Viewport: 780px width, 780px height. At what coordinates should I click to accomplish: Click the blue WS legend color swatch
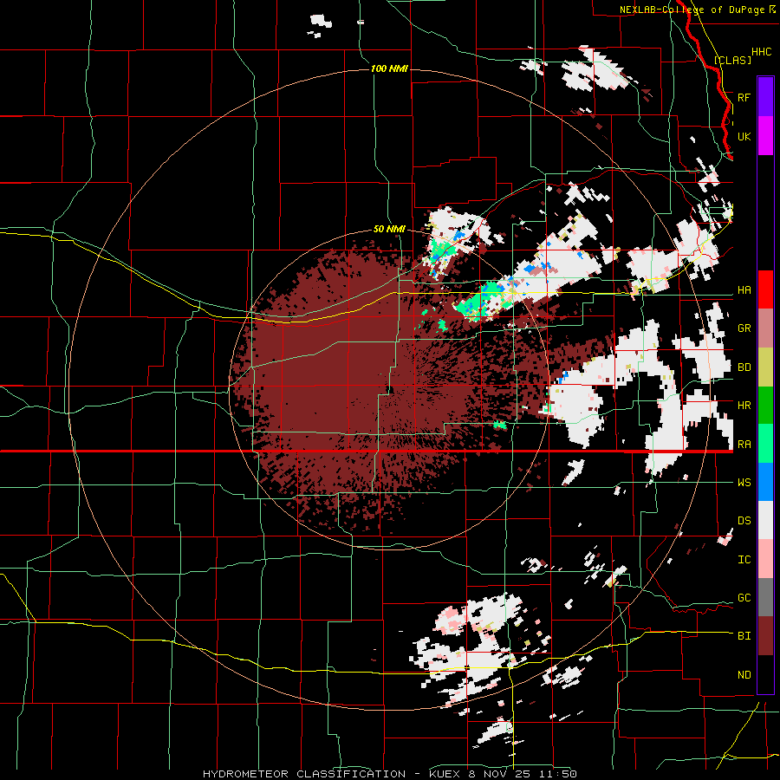765,482
